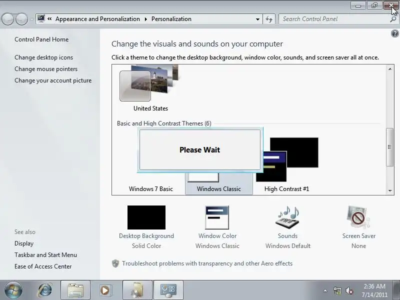The height and width of the screenshot is (300, 400).
Task: Click Basic and High Contrast Themes heading
Action: 164,123
